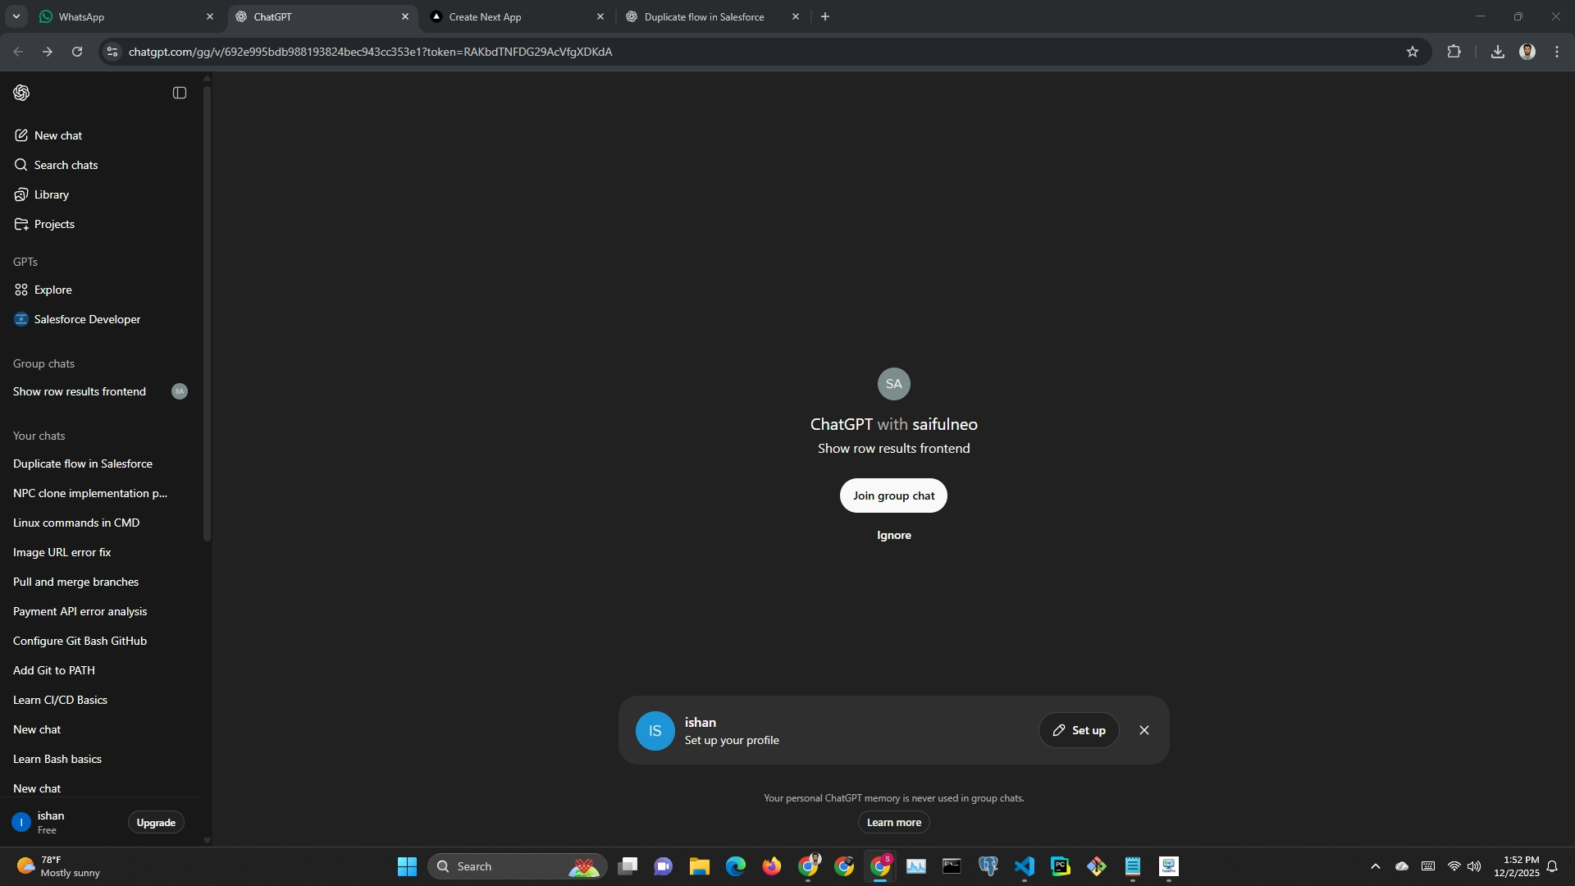The width and height of the screenshot is (1575, 886).
Task: Show hidden system tray icons
Action: click(1376, 866)
